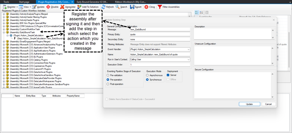Click the Cancel button in the dialog
The image size is (292, 133).
269,104
